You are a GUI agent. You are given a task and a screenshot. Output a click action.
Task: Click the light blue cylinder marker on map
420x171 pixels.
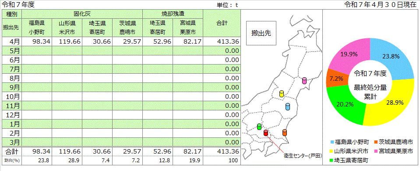tap(288, 107)
